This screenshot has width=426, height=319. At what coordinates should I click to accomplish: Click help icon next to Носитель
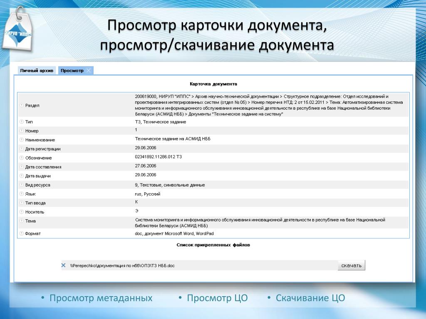[x=22, y=211]
